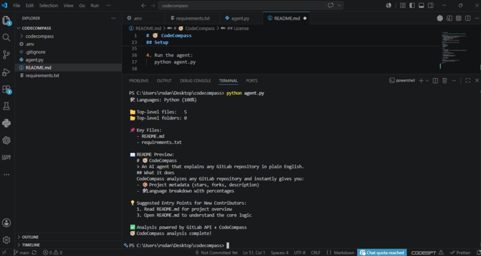This screenshot has height=256, width=481.
Task: Open the Explorer view in activity bar
Action: (7, 20)
